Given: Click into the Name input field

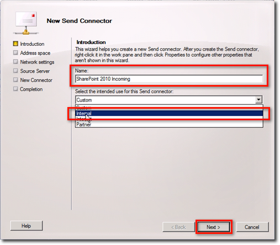Looking at the screenshot, I should [169, 79].
